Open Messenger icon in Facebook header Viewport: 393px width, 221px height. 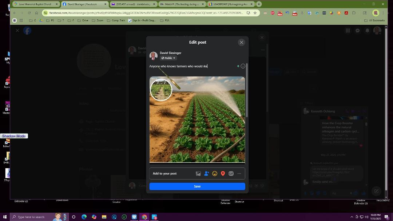pyautogui.click(x=358, y=31)
